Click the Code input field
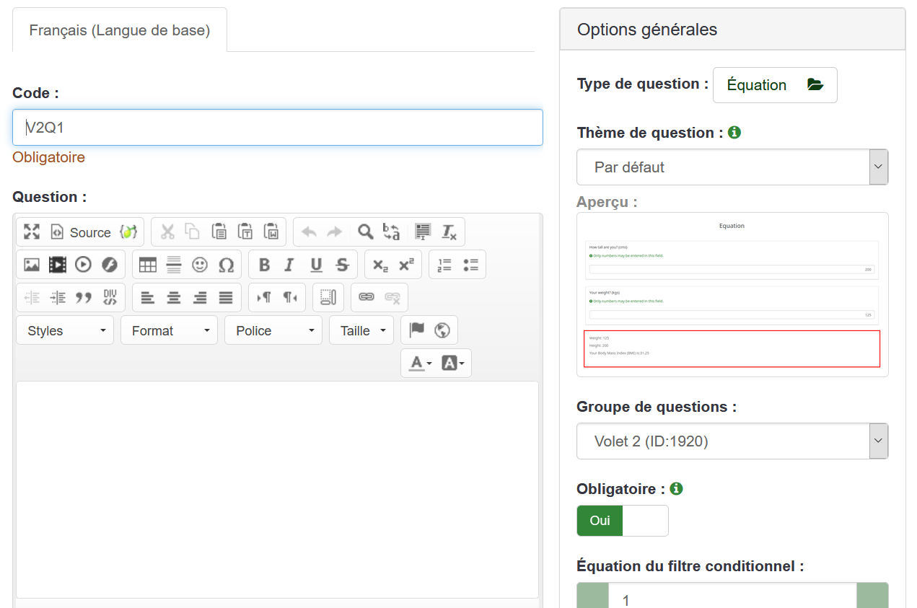Image resolution: width=917 pixels, height=608 pixels. (278, 128)
